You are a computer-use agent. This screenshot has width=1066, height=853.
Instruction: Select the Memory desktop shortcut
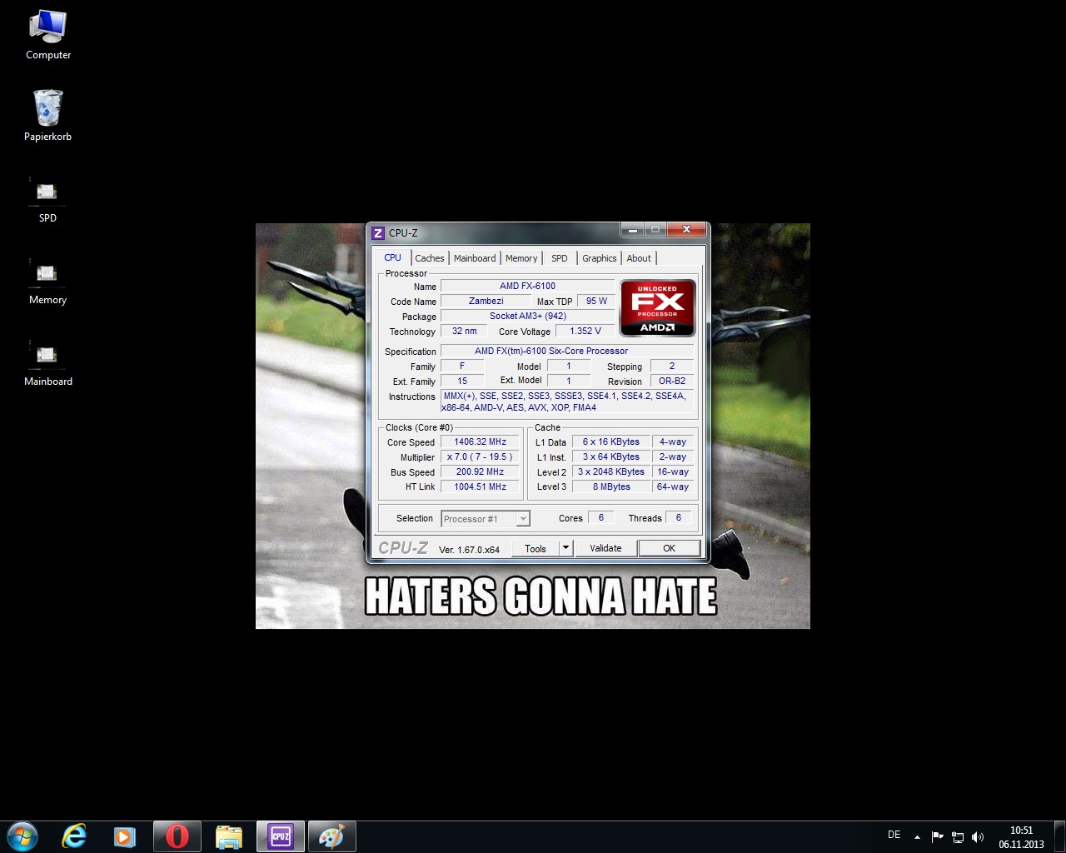pyautogui.click(x=47, y=282)
